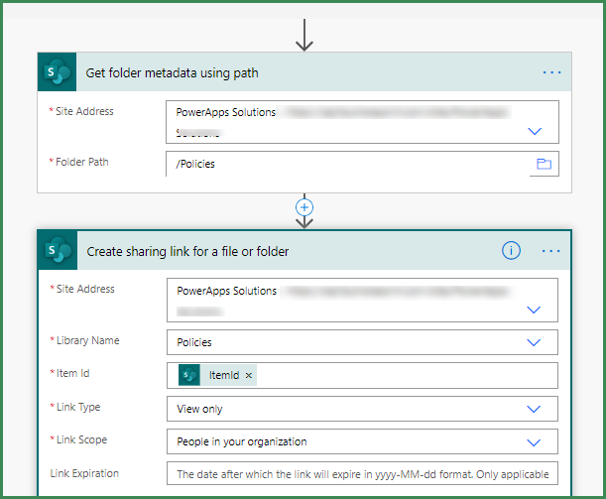The width and height of the screenshot is (606, 499).
Task: Click the Link Expiration label
Action: (84, 473)
